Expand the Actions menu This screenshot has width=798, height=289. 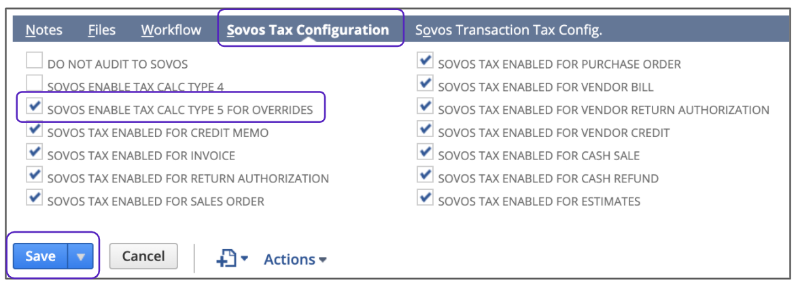point(295,259)
